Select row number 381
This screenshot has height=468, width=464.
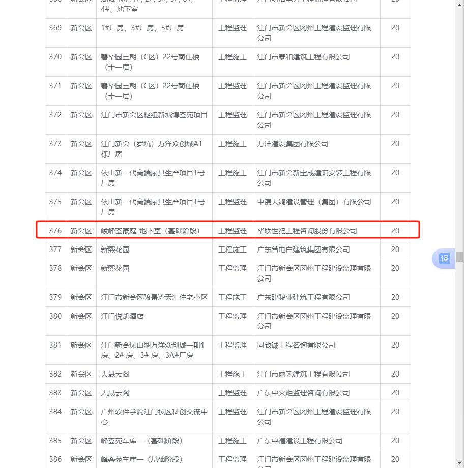(x=55, y=345)
